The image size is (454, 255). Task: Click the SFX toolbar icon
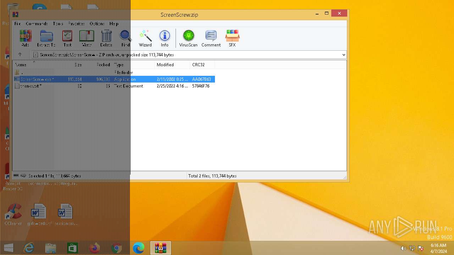[232, 38]
